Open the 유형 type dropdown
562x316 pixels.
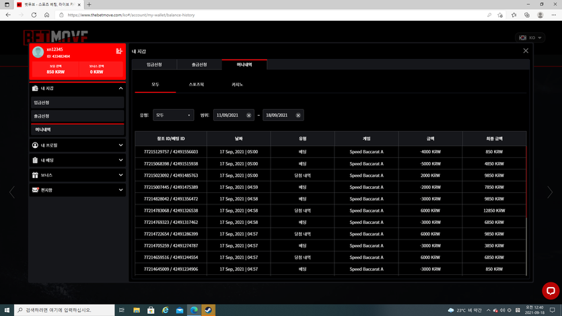tap(174, 115)
